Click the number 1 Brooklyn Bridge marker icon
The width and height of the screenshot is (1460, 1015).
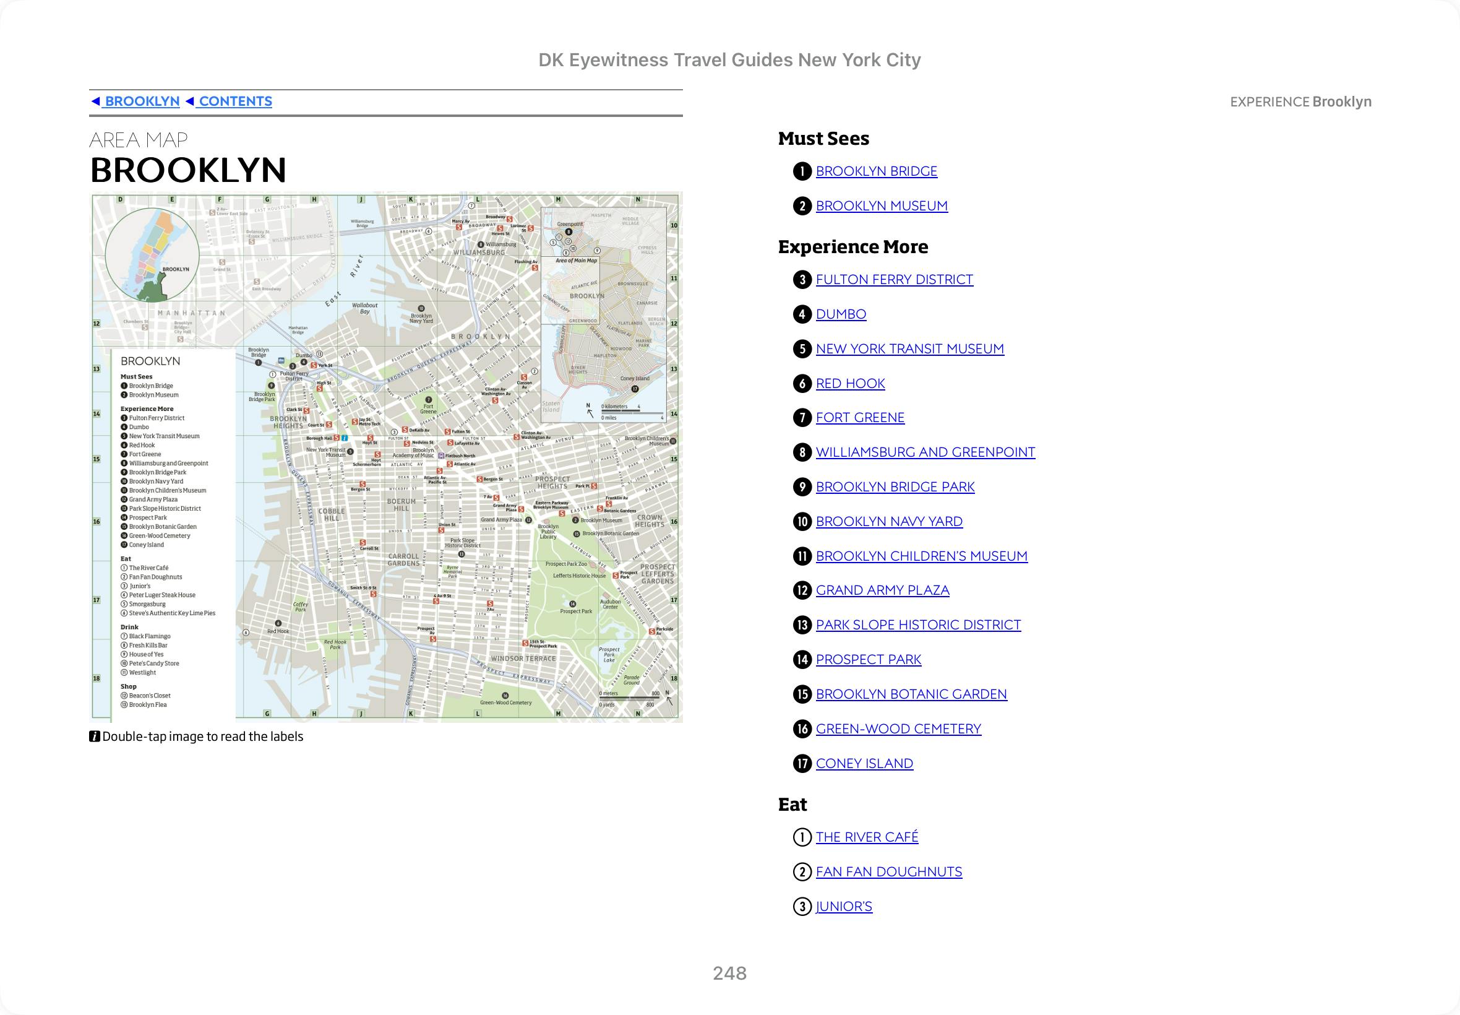[802, 171]
